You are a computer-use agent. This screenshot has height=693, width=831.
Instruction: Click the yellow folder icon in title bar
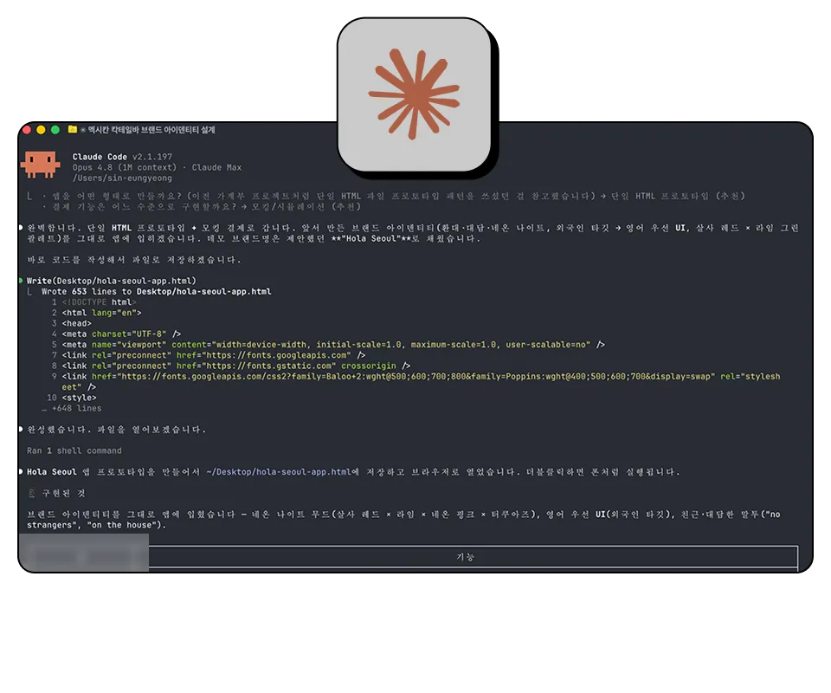click(73, 129)
